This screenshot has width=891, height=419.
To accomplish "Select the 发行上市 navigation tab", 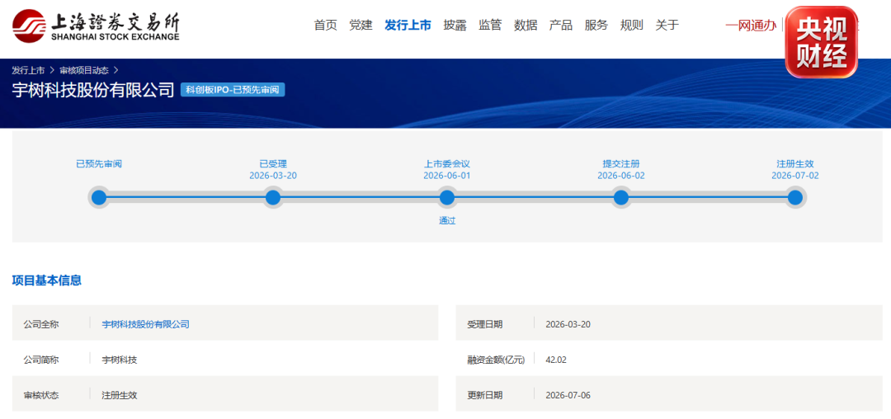I will coord(408,25).
